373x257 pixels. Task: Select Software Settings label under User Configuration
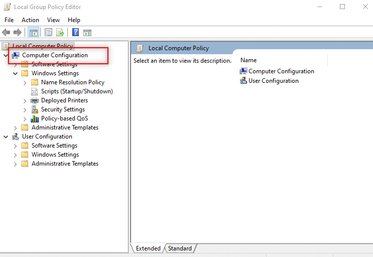click(55, 146)
